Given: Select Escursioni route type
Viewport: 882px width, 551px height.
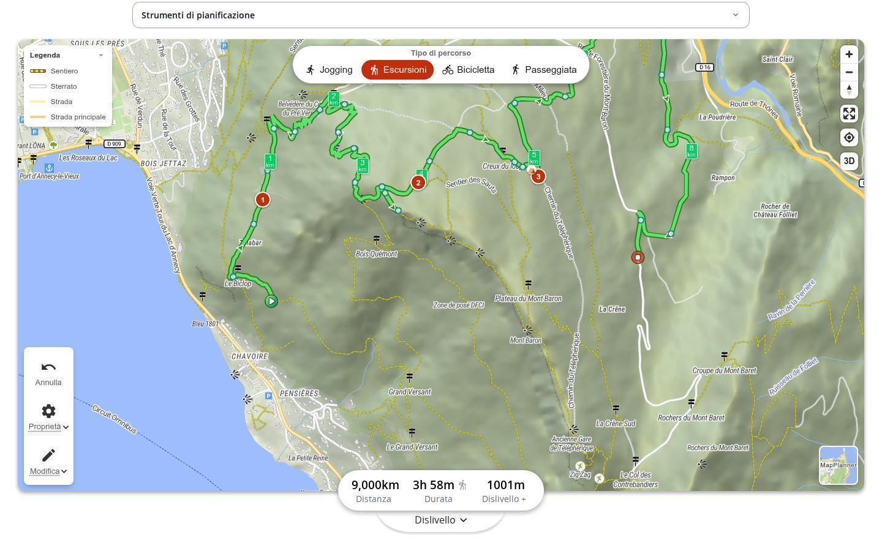Looking at the screenshot, I should click(x=398, y=70).
